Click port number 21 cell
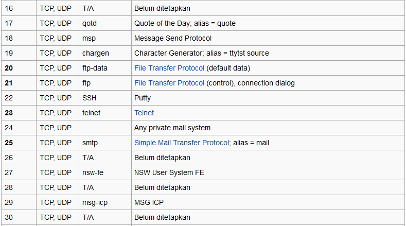Screen dimensions: 406x226 (9, 83)
